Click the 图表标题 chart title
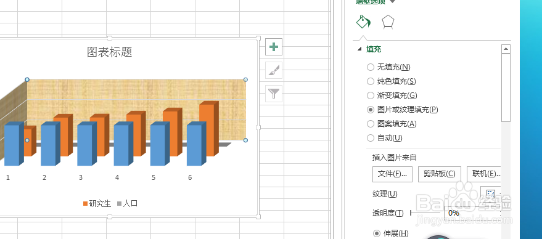 click(x=110, y=52)
